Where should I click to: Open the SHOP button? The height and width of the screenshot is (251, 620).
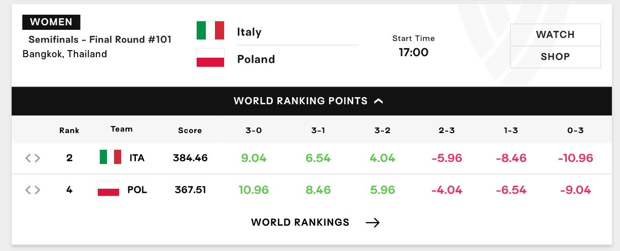[x=555, y=57]
